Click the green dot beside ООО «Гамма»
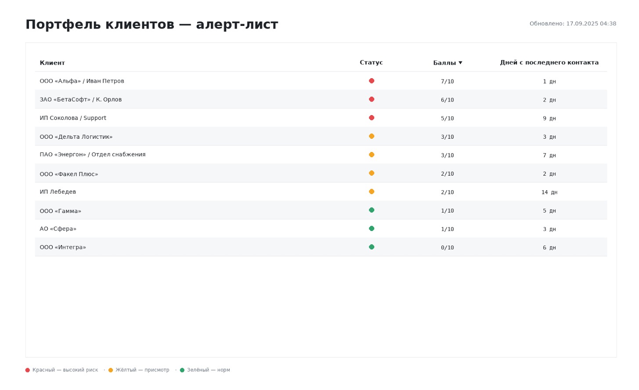The height and width of the screenshot is (390, 639). (x=372, y=209)
